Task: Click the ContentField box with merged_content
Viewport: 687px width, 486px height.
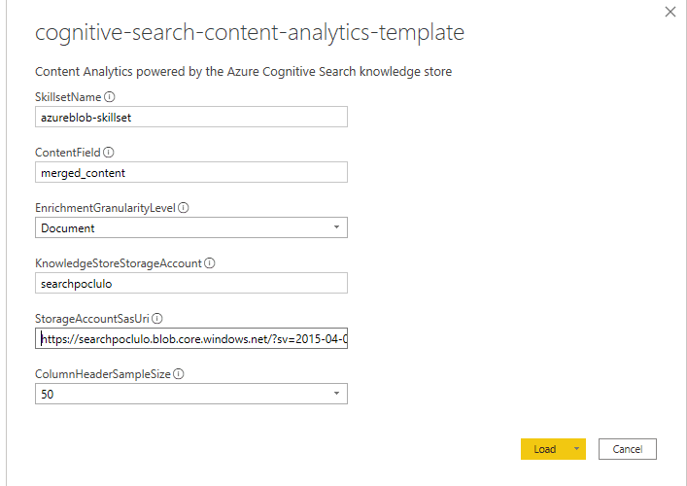Action: coord(191,172)
